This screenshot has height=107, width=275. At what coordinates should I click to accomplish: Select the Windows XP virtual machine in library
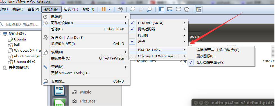[x=28, y=51]
